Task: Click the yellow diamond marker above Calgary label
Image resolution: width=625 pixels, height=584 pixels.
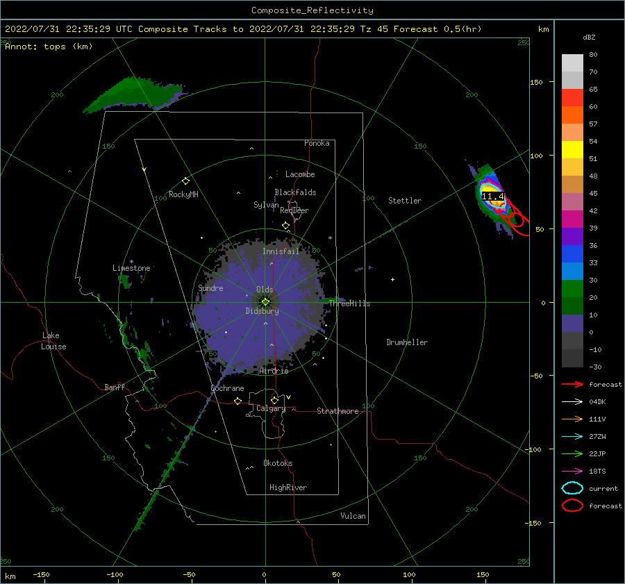Action: click(x=274, y=400)
